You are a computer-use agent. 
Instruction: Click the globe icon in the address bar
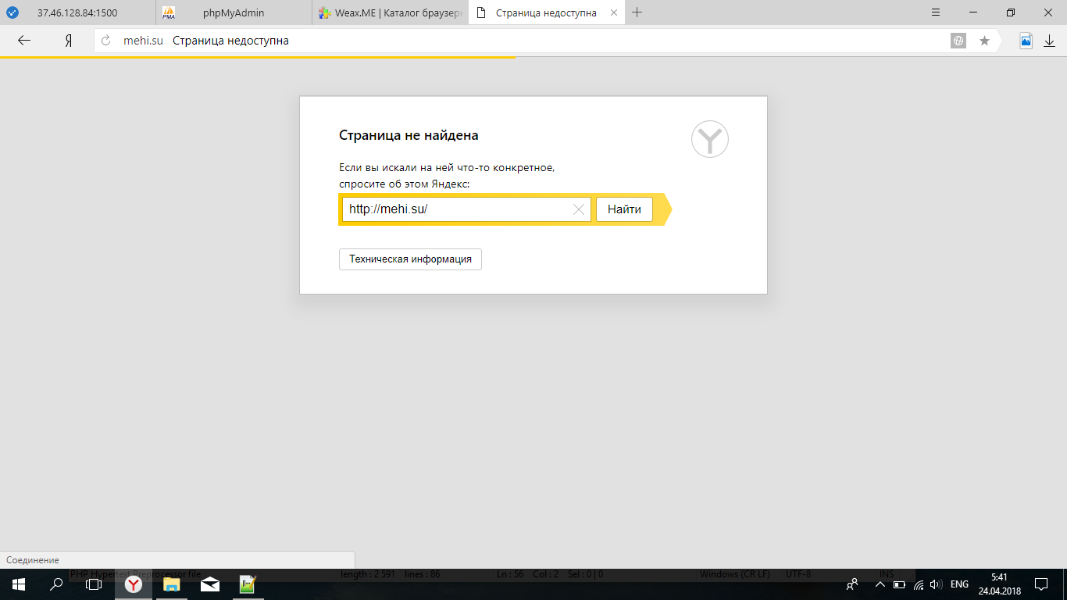958,41
